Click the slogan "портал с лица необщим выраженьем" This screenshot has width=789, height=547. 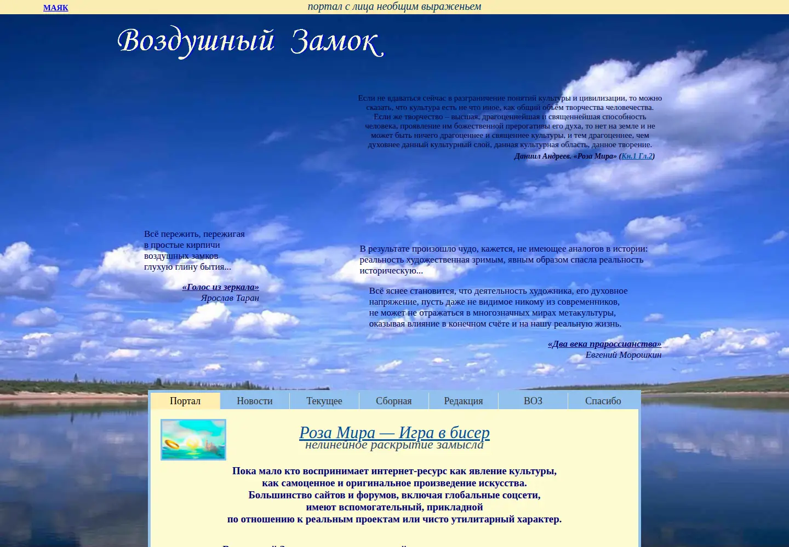coord(395,7)
